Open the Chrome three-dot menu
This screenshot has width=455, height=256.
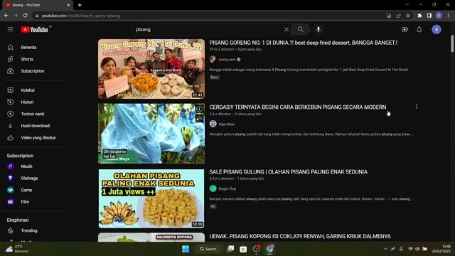(x=449, y=16)
